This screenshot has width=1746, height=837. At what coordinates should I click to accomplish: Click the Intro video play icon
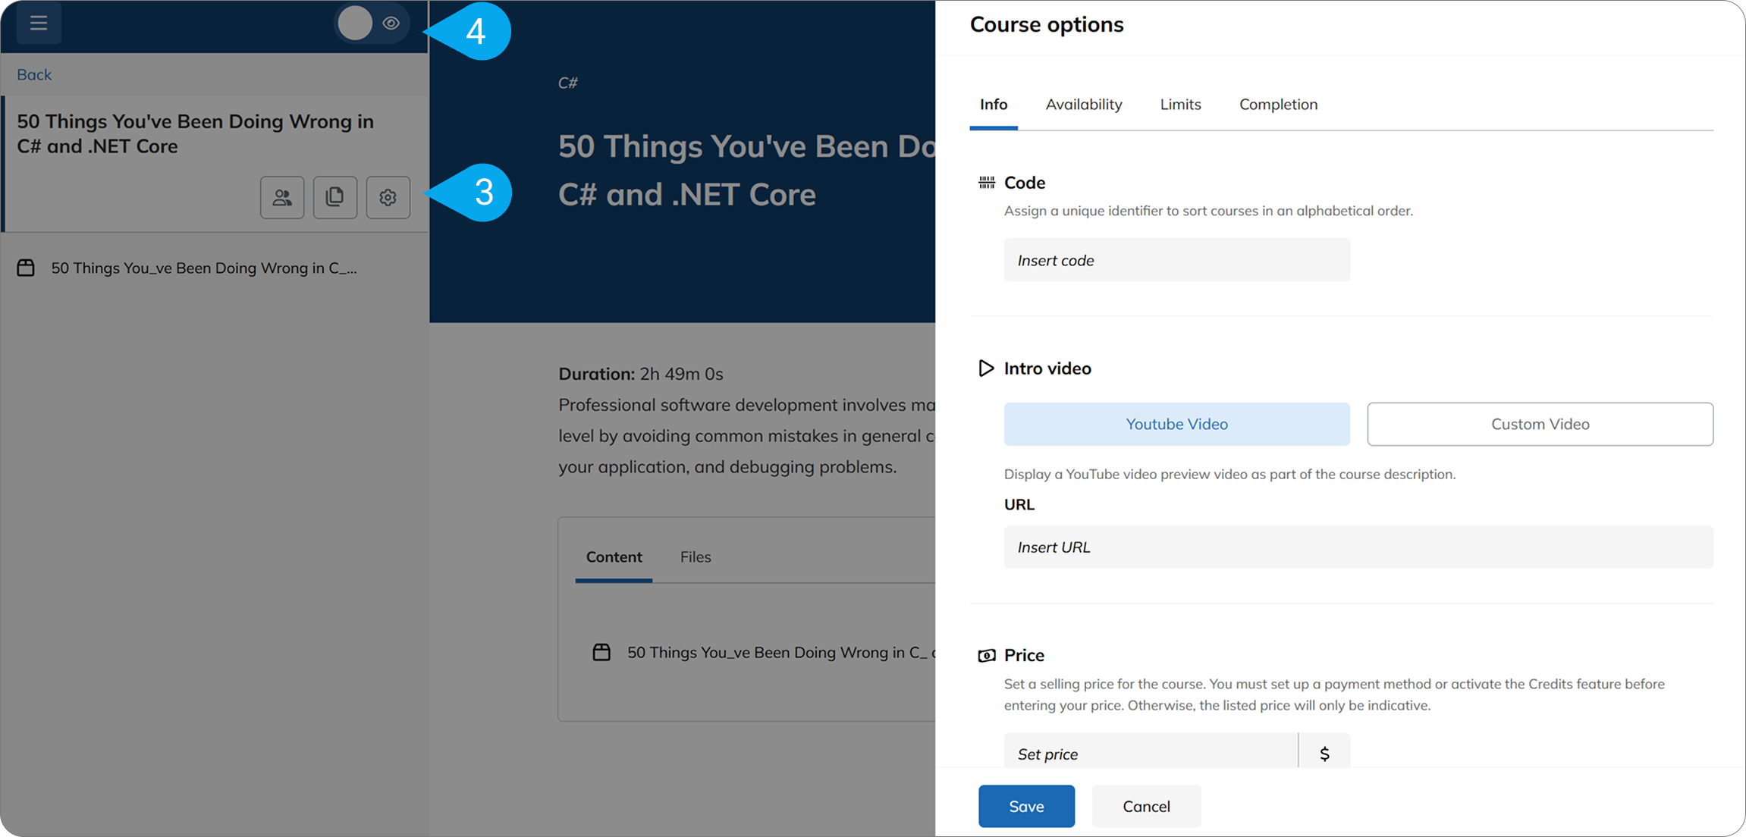click(986, 368)
